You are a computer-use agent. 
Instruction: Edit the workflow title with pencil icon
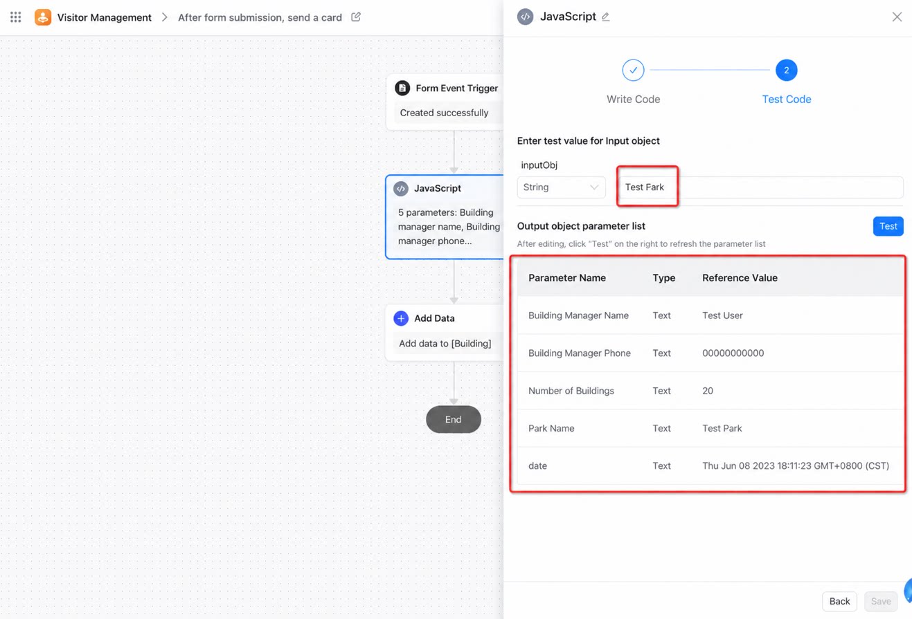tap(356, 17)
